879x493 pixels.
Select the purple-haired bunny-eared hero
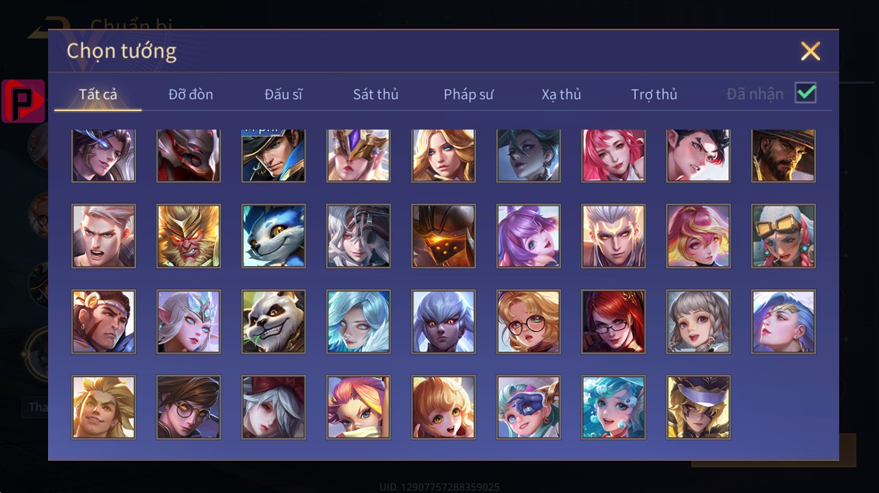tap(529, 235)
